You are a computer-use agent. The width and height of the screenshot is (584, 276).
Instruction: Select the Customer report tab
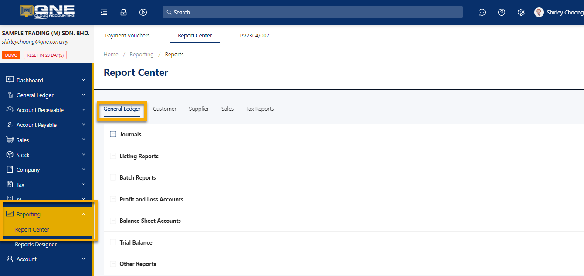coord(165,109)
